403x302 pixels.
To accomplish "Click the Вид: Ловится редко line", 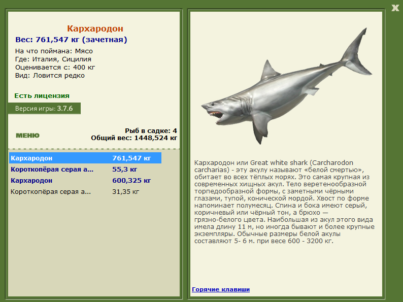I will 50,76.
